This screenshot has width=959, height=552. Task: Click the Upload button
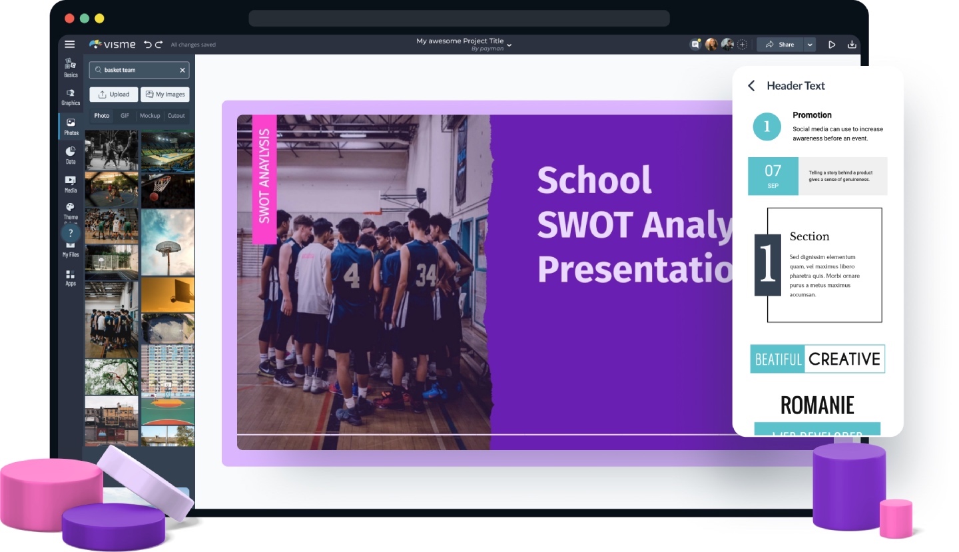point(114,95)
